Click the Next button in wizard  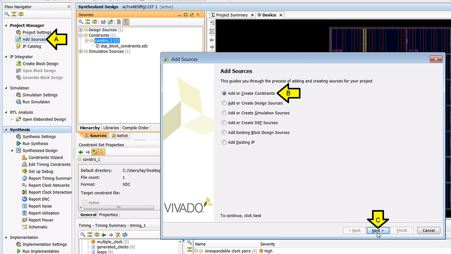pos(377,230)
